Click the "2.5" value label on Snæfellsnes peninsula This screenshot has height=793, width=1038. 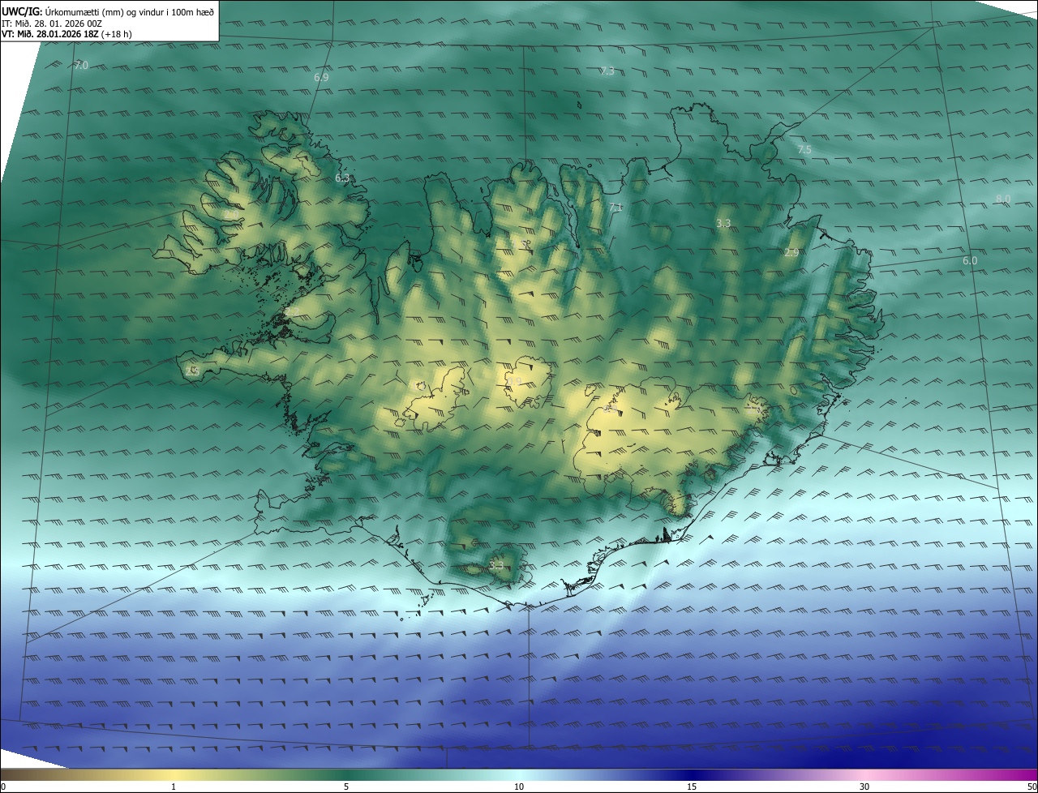(192, 371)
